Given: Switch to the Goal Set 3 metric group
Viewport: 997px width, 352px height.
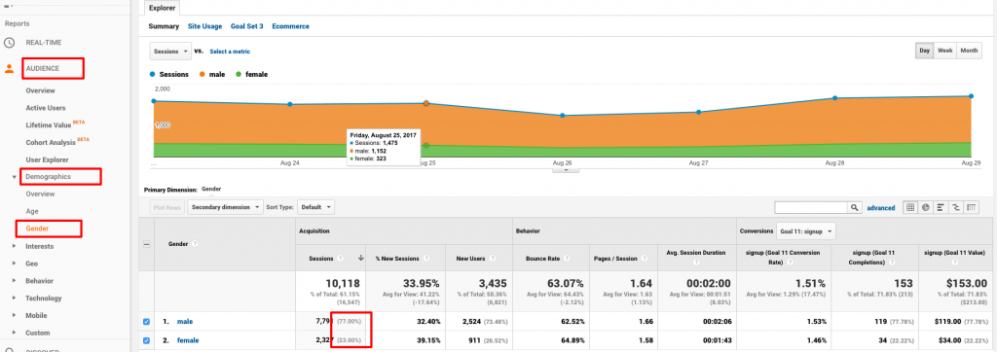Looking at the screenshot, I should click(x=246, y=26).
